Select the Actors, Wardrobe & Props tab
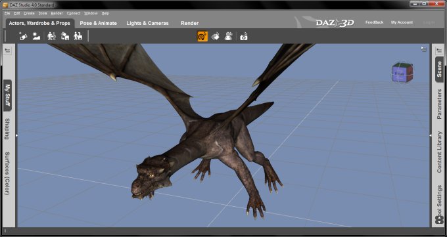 point(39,24)
